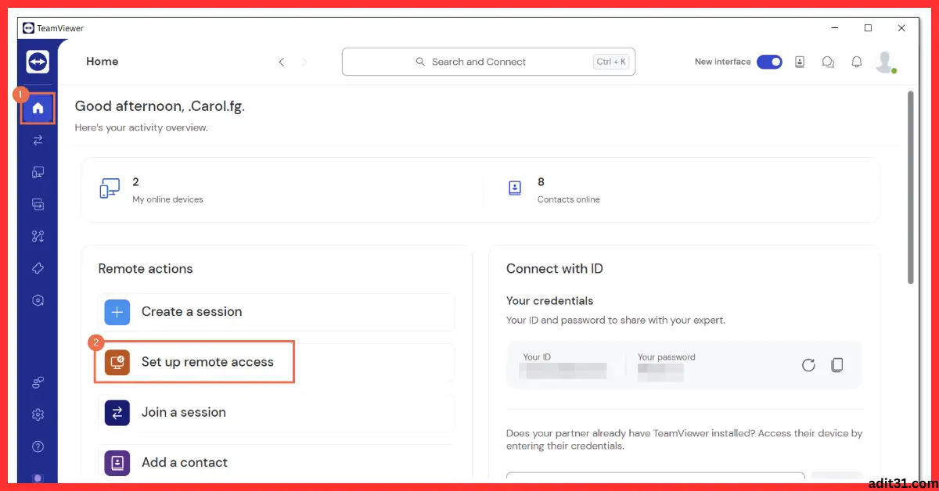This screenshot has height=491, width=939.
Task: Open the notifications bell
Action: click(857, 62)
